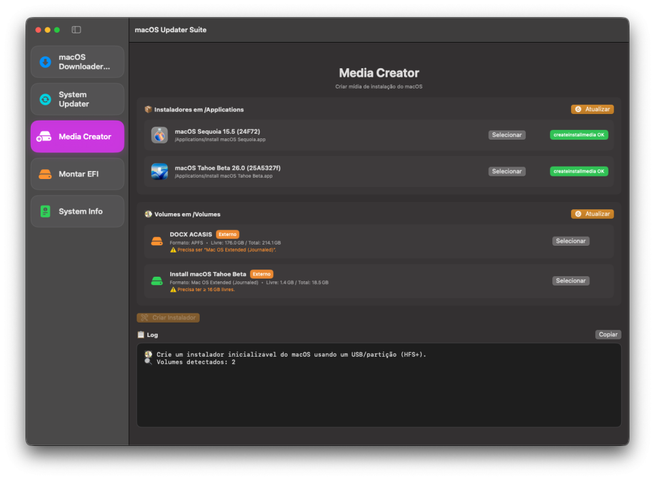The image size is (655, 480).
Task: Select the macOS Sequoia 15.5 installer
Action: [507, 135]
